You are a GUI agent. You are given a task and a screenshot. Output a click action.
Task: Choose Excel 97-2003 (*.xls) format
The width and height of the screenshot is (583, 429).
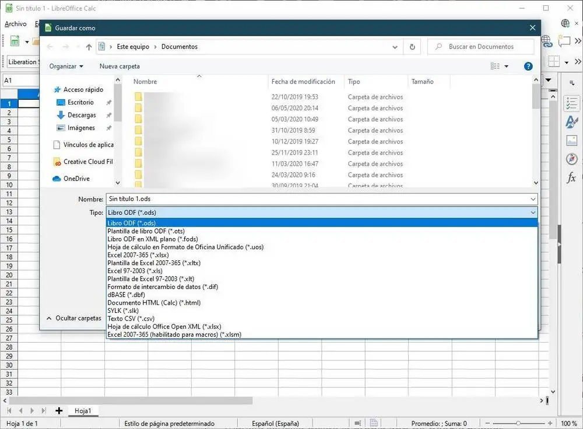point(322,271)
